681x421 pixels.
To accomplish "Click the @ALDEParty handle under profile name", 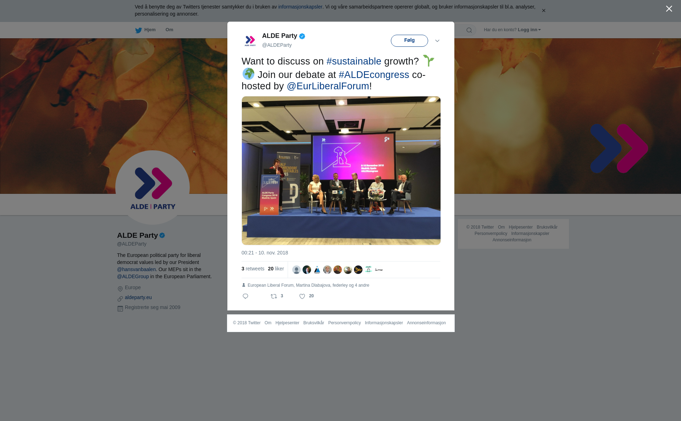I will point(132,244).
